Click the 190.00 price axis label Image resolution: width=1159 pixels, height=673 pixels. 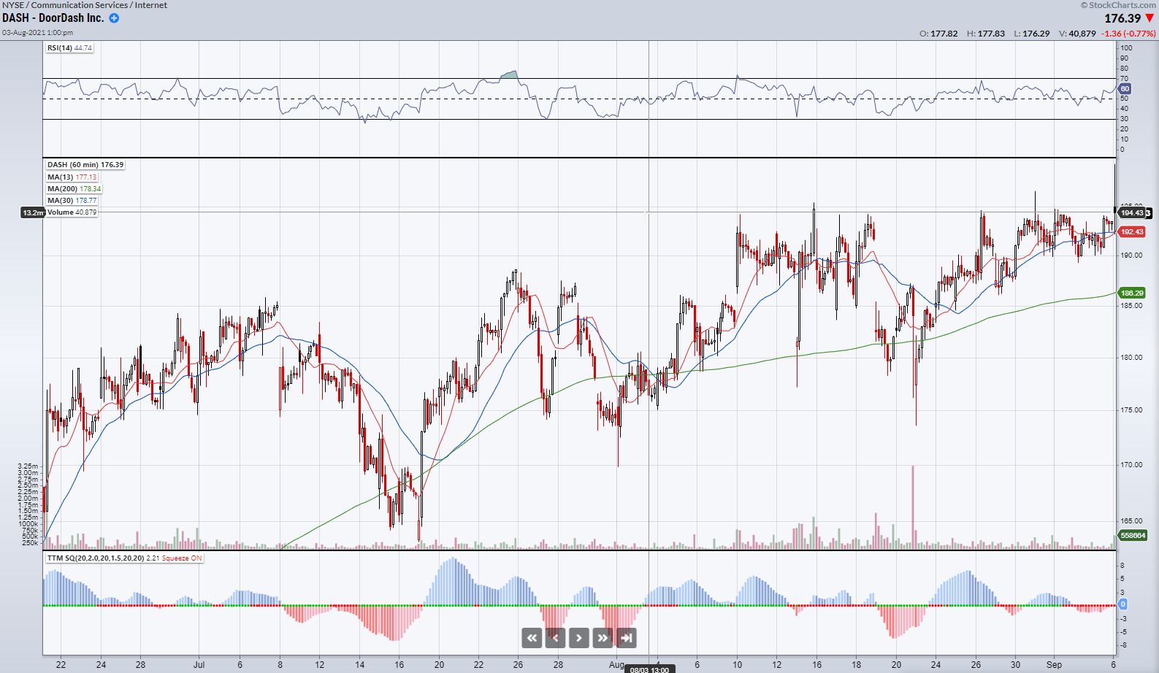[1131, 255]
